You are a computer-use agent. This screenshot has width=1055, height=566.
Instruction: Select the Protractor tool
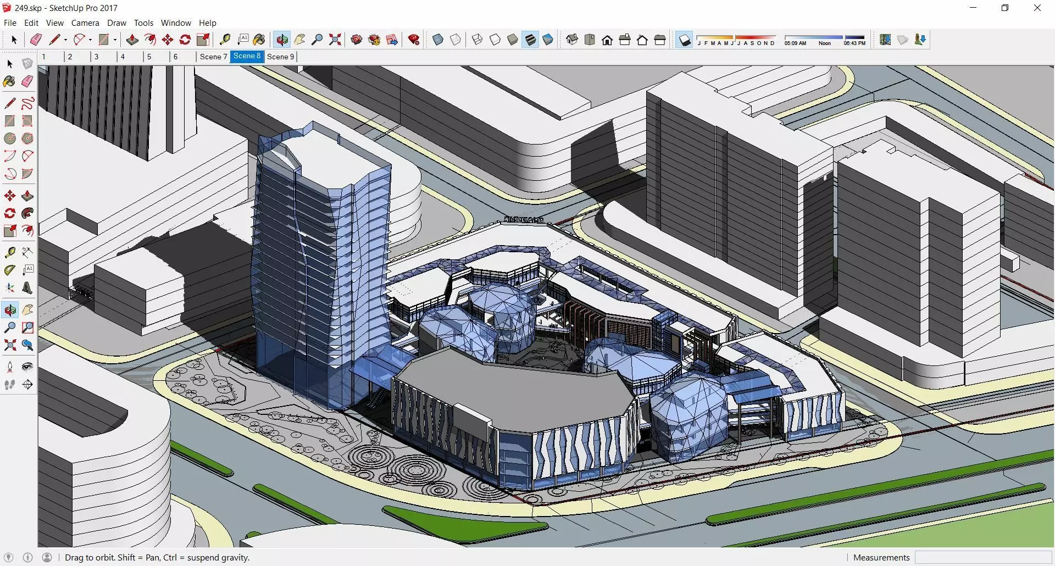coord(10,270)
